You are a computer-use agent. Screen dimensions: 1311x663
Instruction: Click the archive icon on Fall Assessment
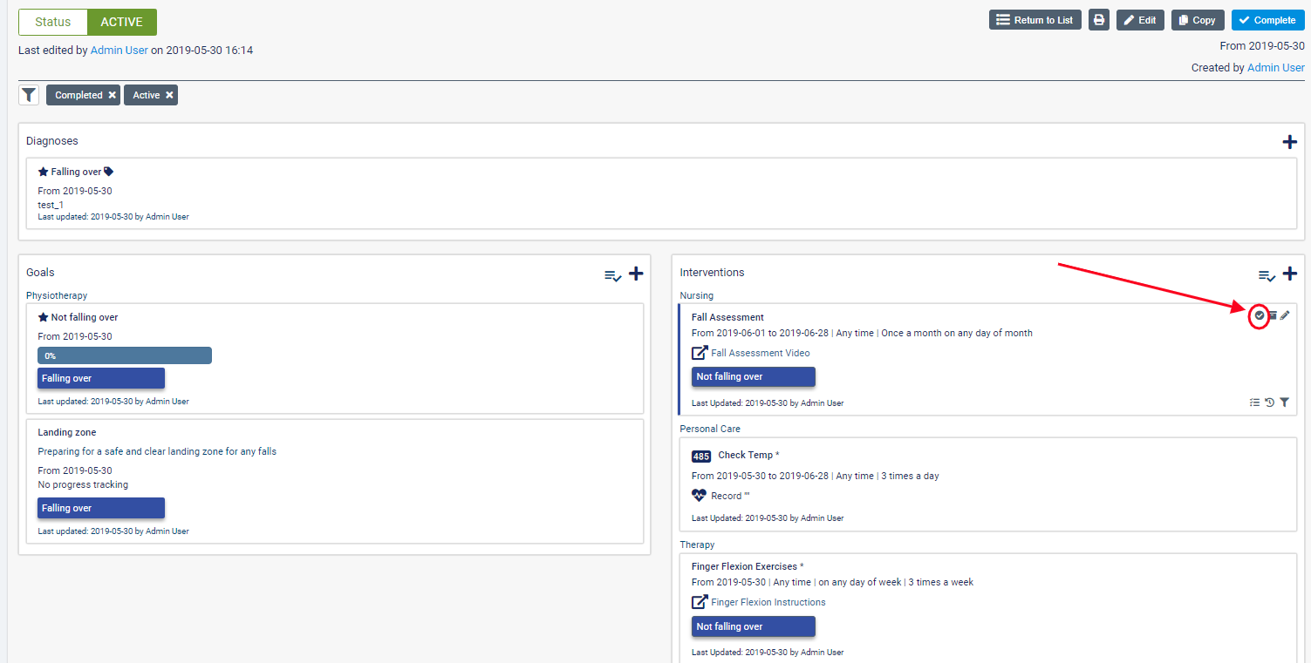[1272, 315]
